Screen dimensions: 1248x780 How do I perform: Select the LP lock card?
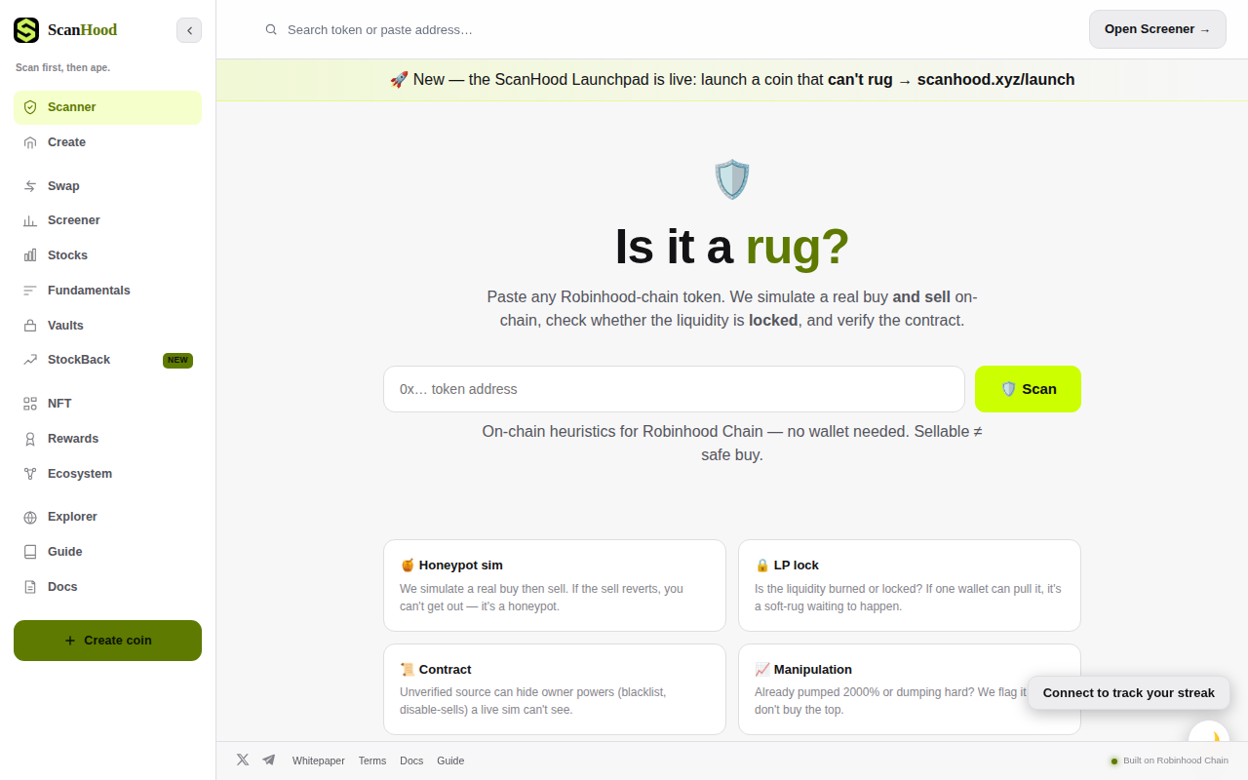(x=910, y=585)
